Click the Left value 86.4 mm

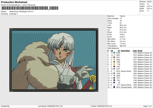coord(123,25)
